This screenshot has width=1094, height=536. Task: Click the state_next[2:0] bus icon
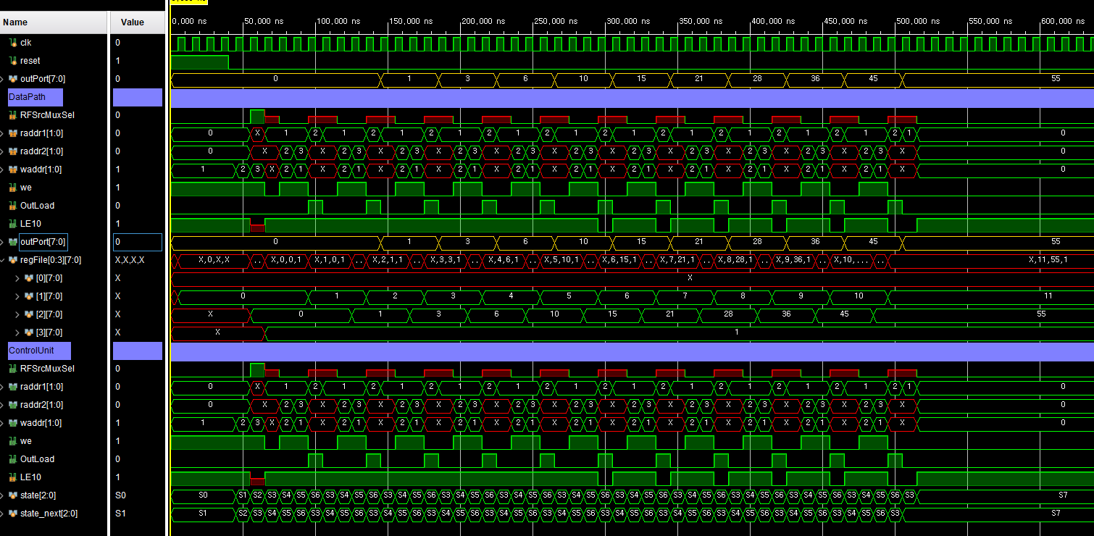point(13,514)
